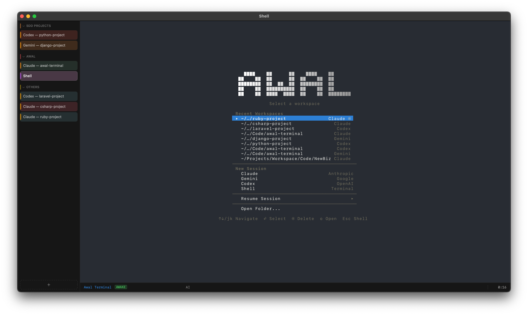Click the add session plus button
The height and width of the screenshot is (315, 528).
pos(48,285)
